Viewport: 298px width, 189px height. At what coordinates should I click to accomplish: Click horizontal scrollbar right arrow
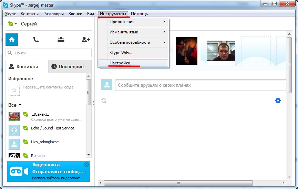click(284, 183)
